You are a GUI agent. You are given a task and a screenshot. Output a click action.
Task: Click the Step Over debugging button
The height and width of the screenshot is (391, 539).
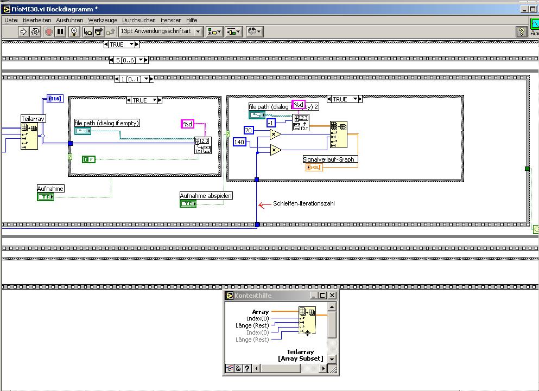[x=99, y=32]
